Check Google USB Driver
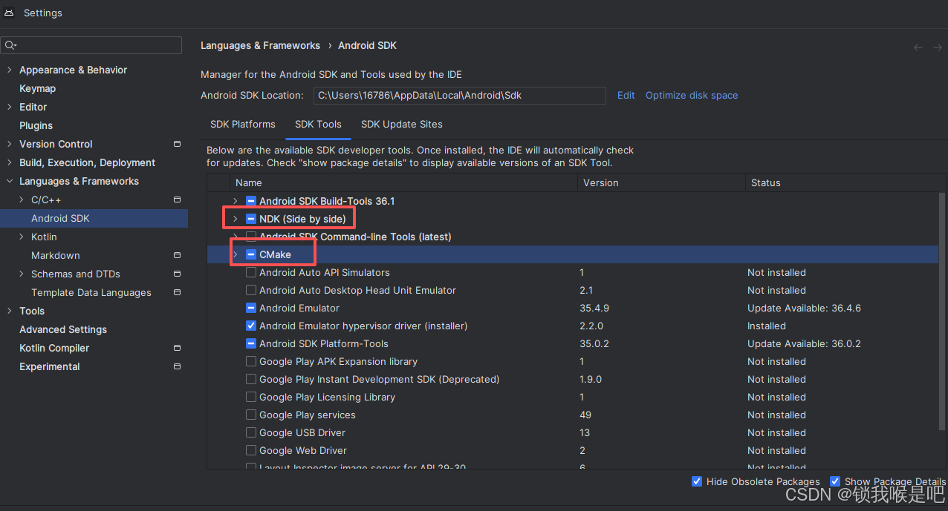This screenshot has width=948, height=511. [x=251, y=432]
